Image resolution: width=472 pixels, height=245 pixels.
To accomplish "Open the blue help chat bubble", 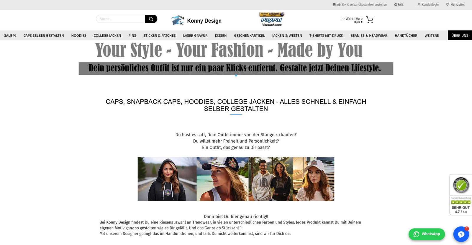I will 461,234.
